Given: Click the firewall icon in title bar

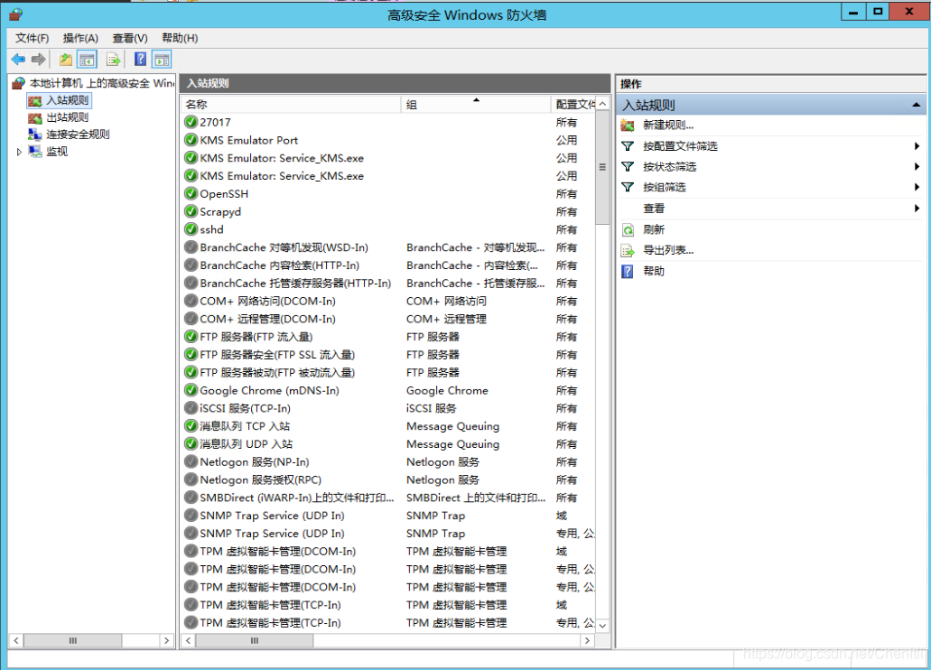Looking at the screenshot, I should coord(16,14).
